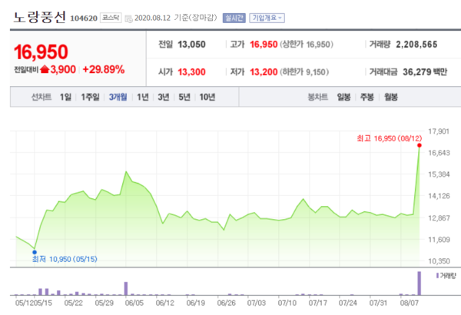Click the red 최고 point on chart
The height and width of the screenshot is (315, 461).
[x=420, y=145]
